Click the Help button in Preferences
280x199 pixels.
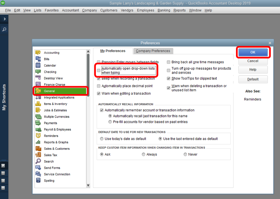253,69
